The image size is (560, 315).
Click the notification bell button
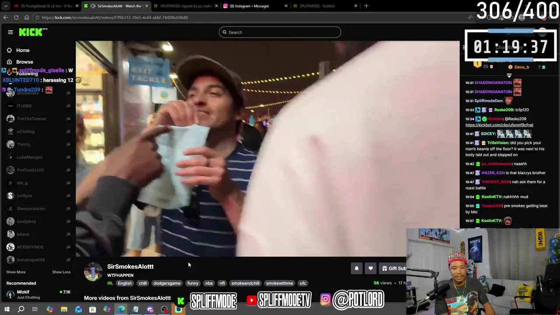pyautogui.click(x=357, y=269)
